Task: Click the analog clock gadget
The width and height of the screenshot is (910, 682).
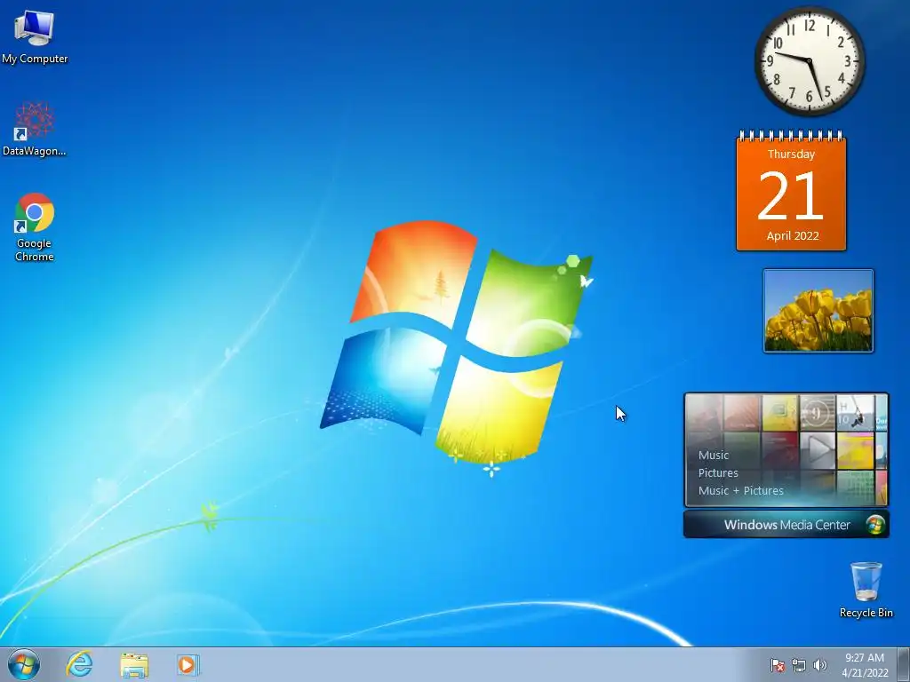Action: pos(810,61)
